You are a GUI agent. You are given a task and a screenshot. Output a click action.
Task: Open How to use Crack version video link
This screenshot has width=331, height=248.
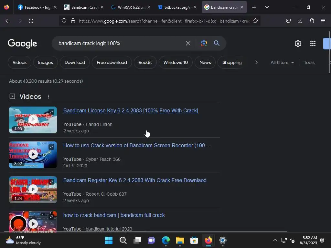tap(137, 146)
